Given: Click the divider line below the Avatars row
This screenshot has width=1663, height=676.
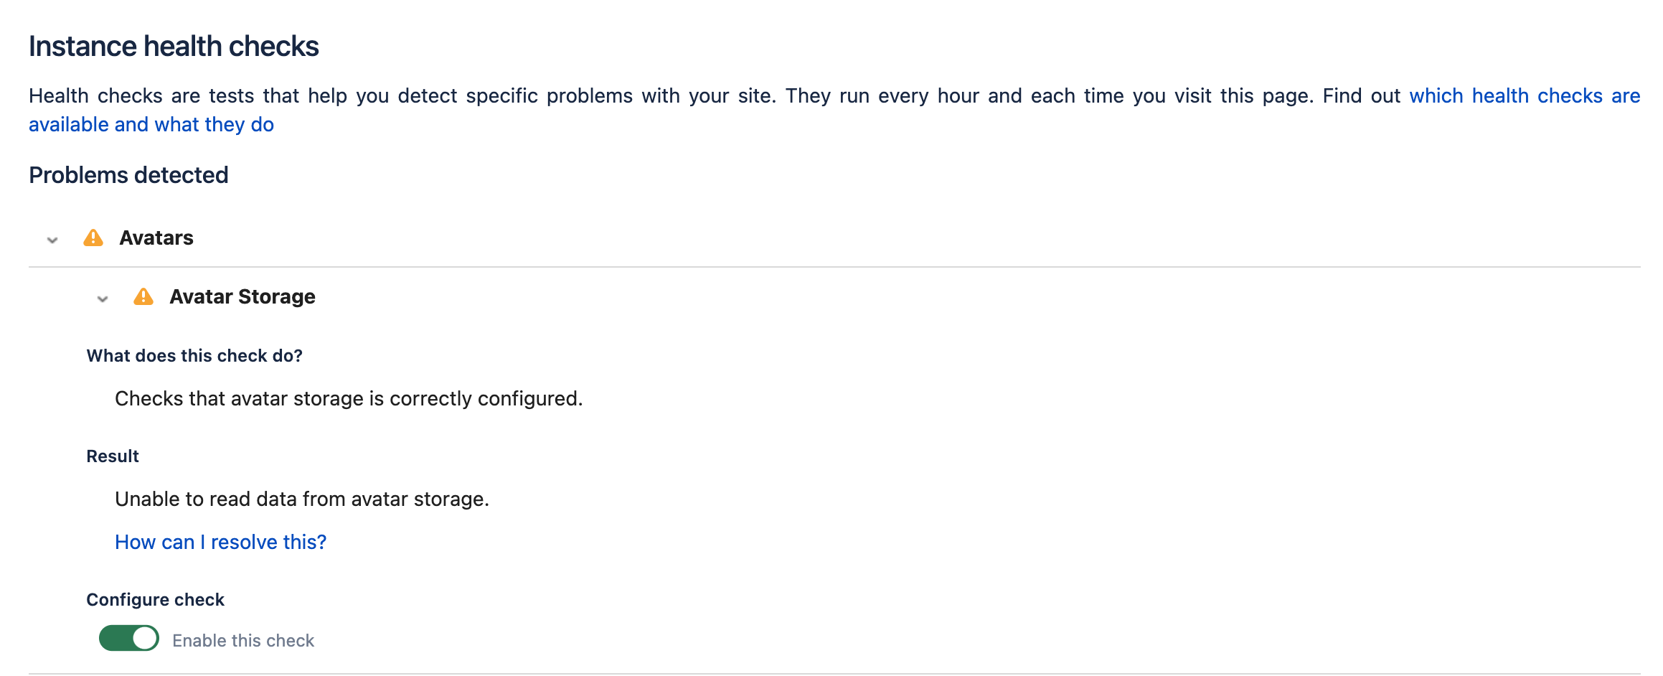Looking at the screenshot, I should click(832, 267).
